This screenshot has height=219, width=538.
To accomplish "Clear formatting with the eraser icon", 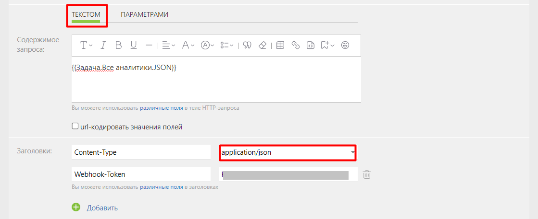I will (x=263, y=45).
